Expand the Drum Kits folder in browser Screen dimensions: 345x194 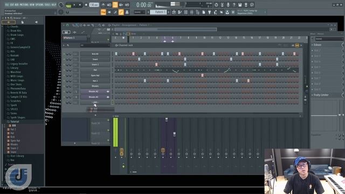tap(16, 31)
